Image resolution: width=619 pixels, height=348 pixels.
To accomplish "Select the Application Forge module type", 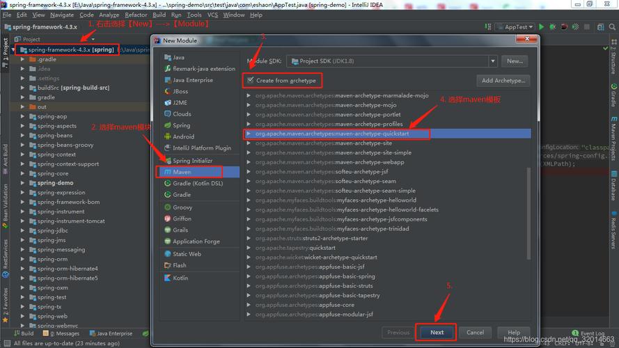I will (192, 242).
